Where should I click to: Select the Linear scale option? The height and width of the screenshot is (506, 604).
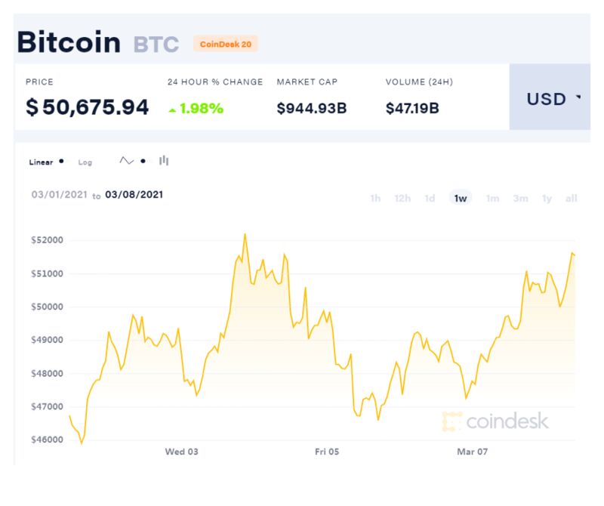[41, 162]
